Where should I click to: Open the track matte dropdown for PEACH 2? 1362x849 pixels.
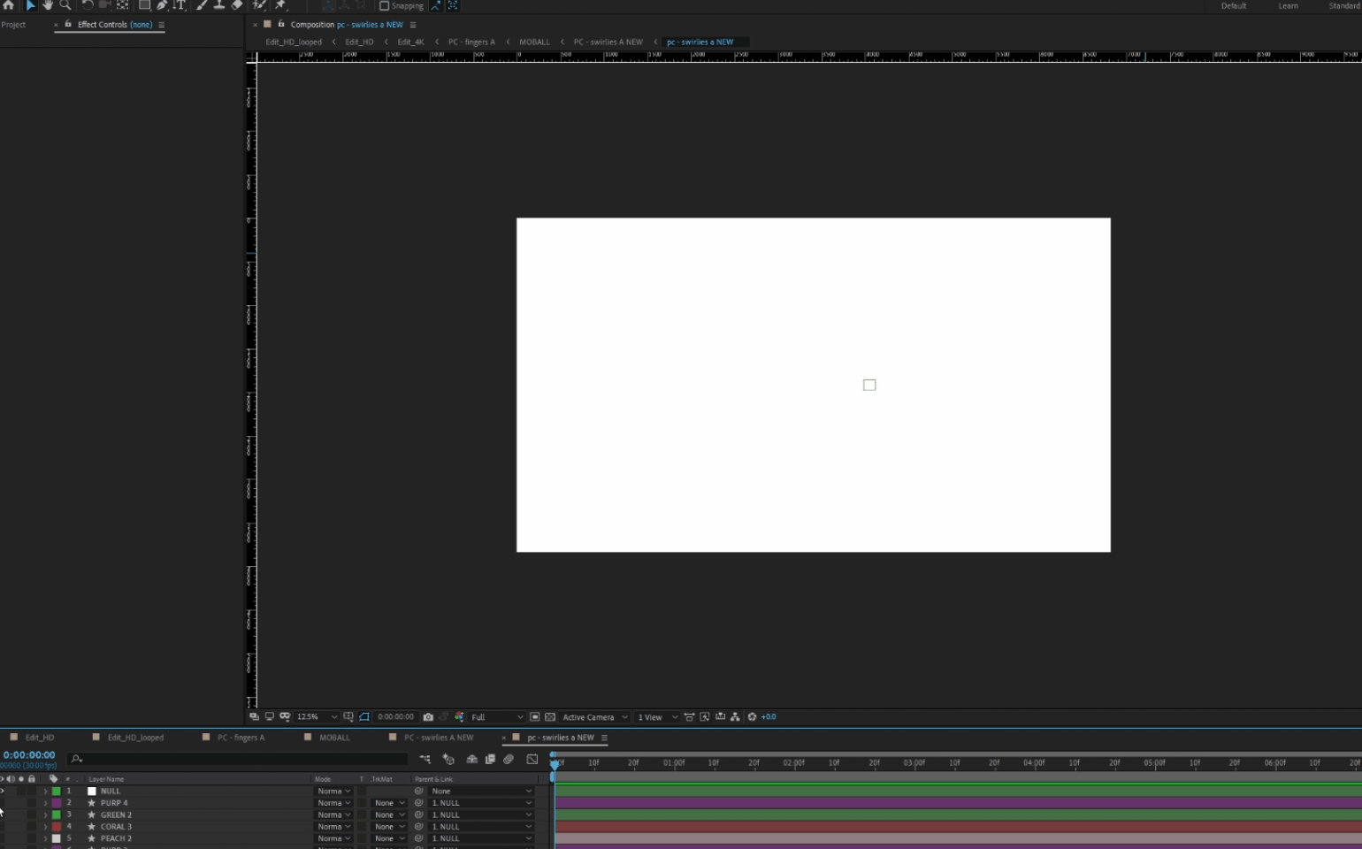pos(389,838)
